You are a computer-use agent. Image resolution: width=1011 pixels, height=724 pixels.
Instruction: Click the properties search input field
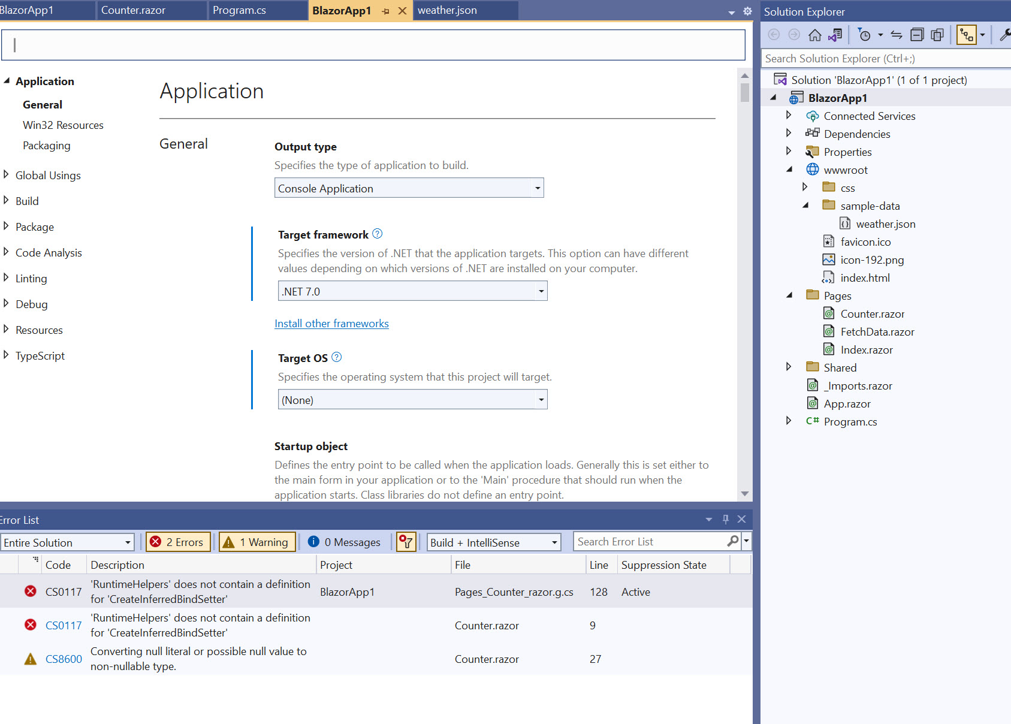point(373,45)
